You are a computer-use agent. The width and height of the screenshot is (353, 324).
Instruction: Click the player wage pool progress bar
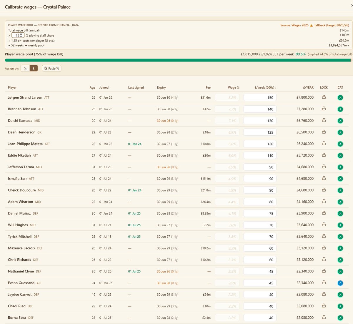[178, 60]
